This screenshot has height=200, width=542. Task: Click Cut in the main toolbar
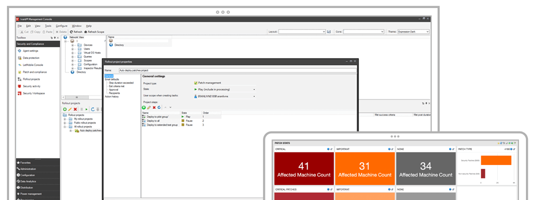point(25,31)
